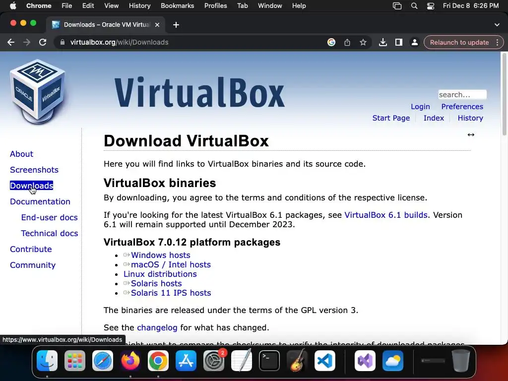Viewport: 508px width, 381px height.
Task: Click the padlock site info icon
Action: (x=62, y=42)
